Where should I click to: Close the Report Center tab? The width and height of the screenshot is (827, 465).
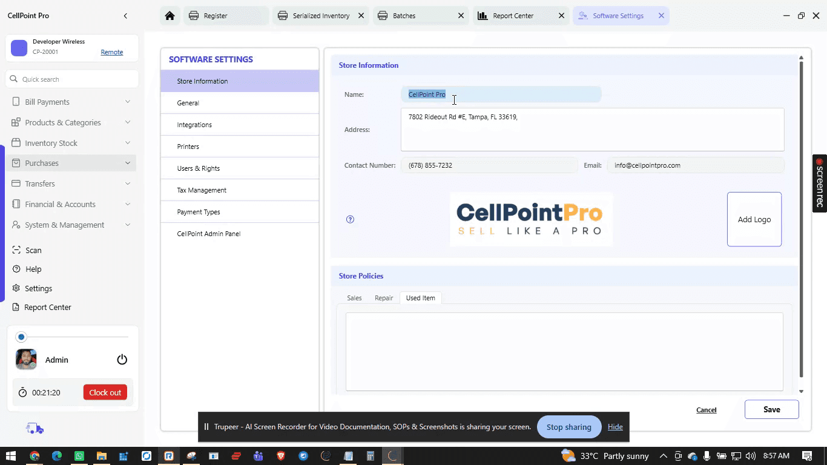[561, 16]
